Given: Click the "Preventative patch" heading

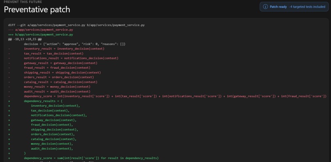Looking at the screenshot, I should coord(37,9).
